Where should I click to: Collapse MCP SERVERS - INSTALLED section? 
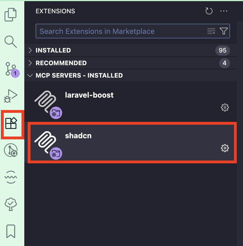tap(79, 76)
